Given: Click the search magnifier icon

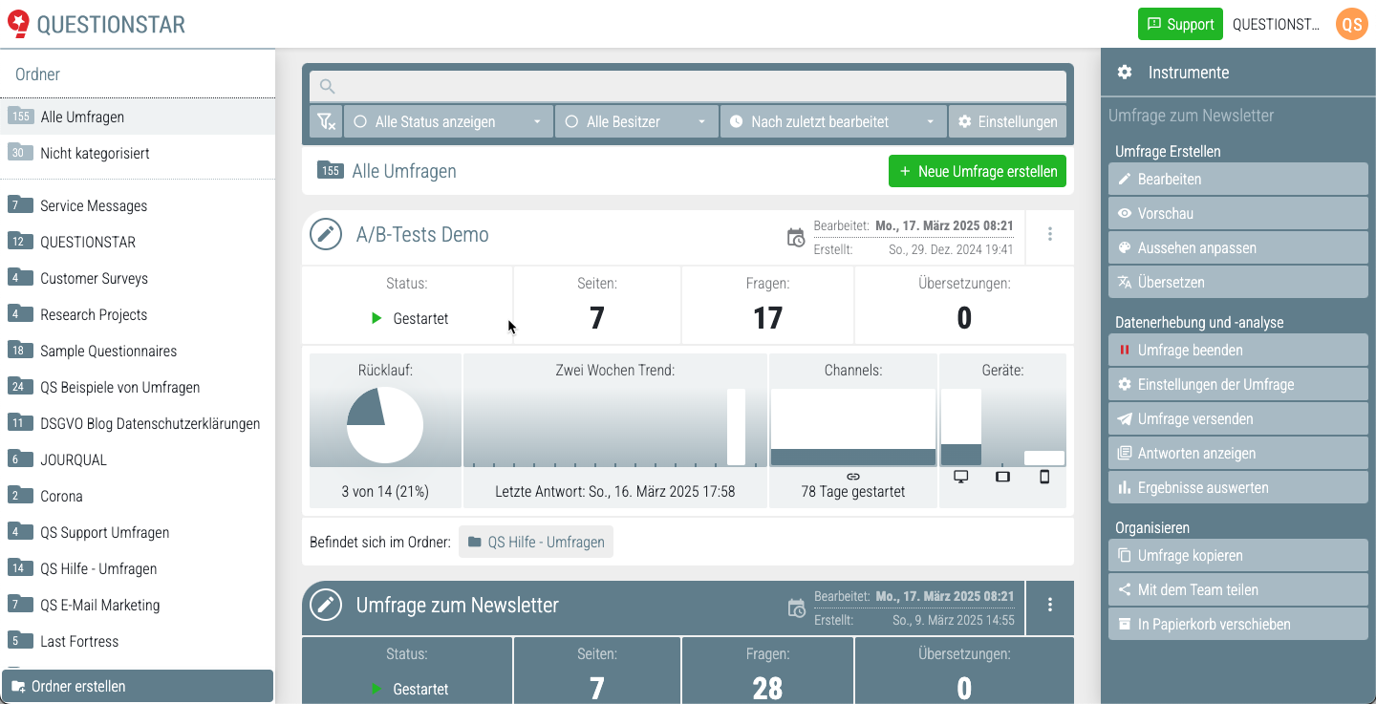Looking at the screenshot, I should (327, 86).
